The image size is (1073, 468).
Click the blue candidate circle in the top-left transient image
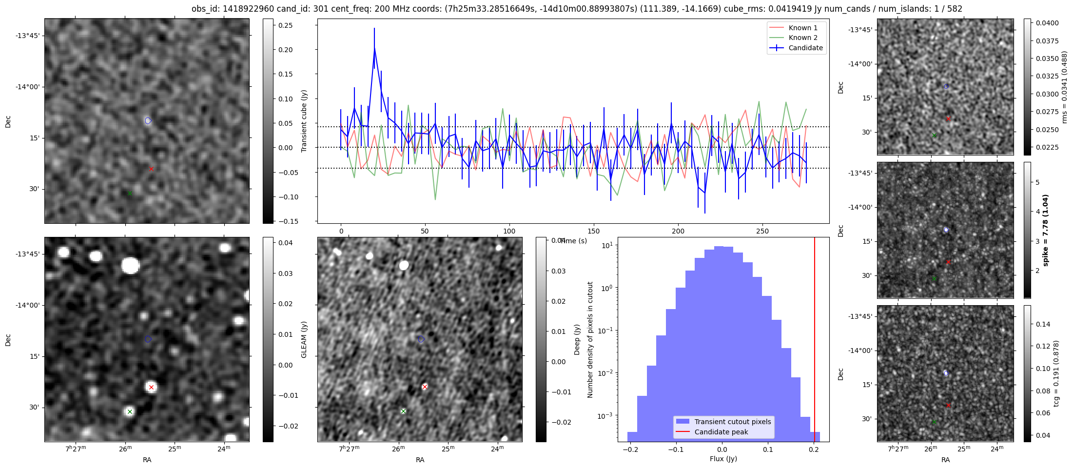click(148, 120)
